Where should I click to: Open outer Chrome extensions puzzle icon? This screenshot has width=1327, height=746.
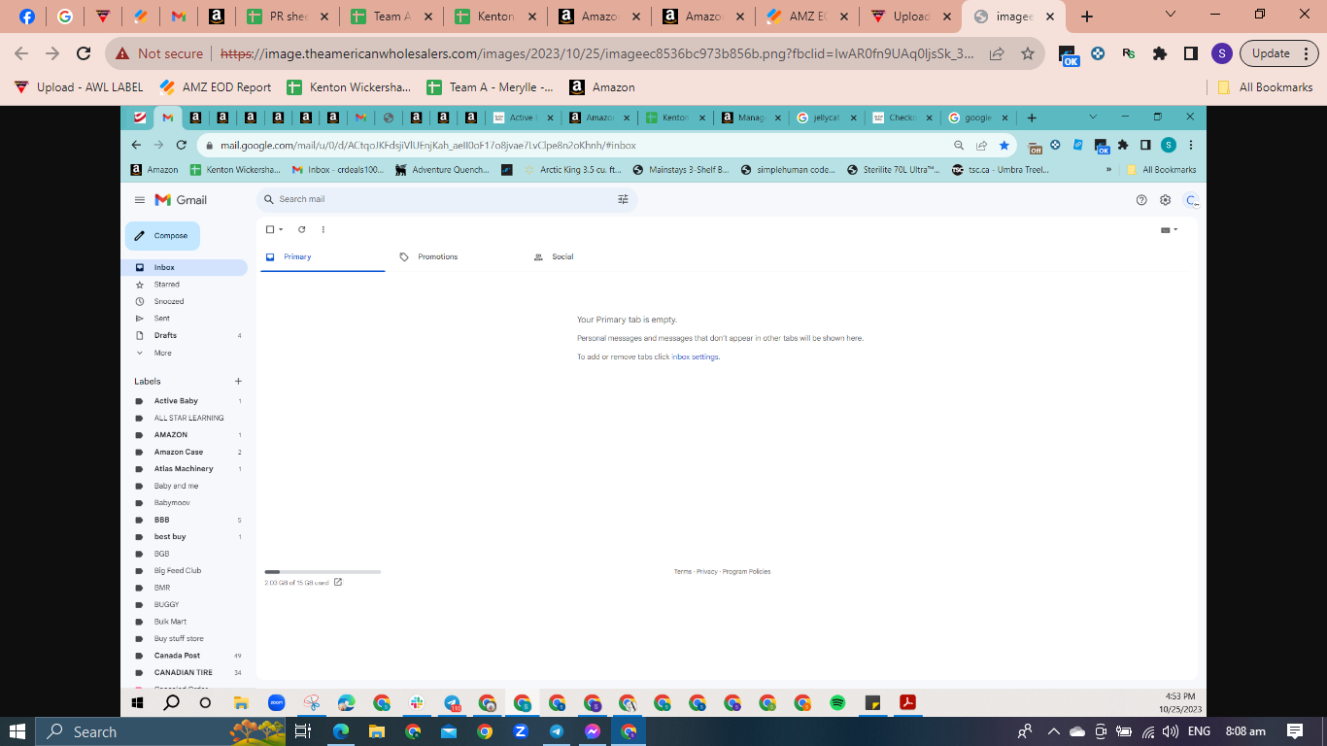click(1160, 54)
